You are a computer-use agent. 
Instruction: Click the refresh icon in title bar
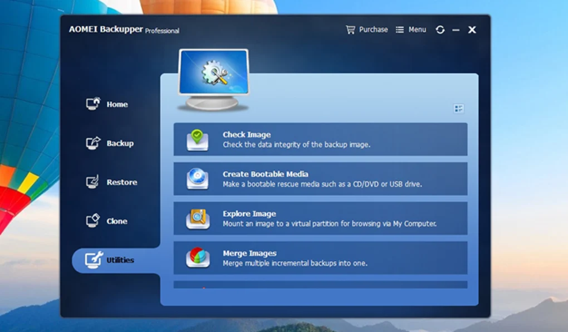point(440,30)
